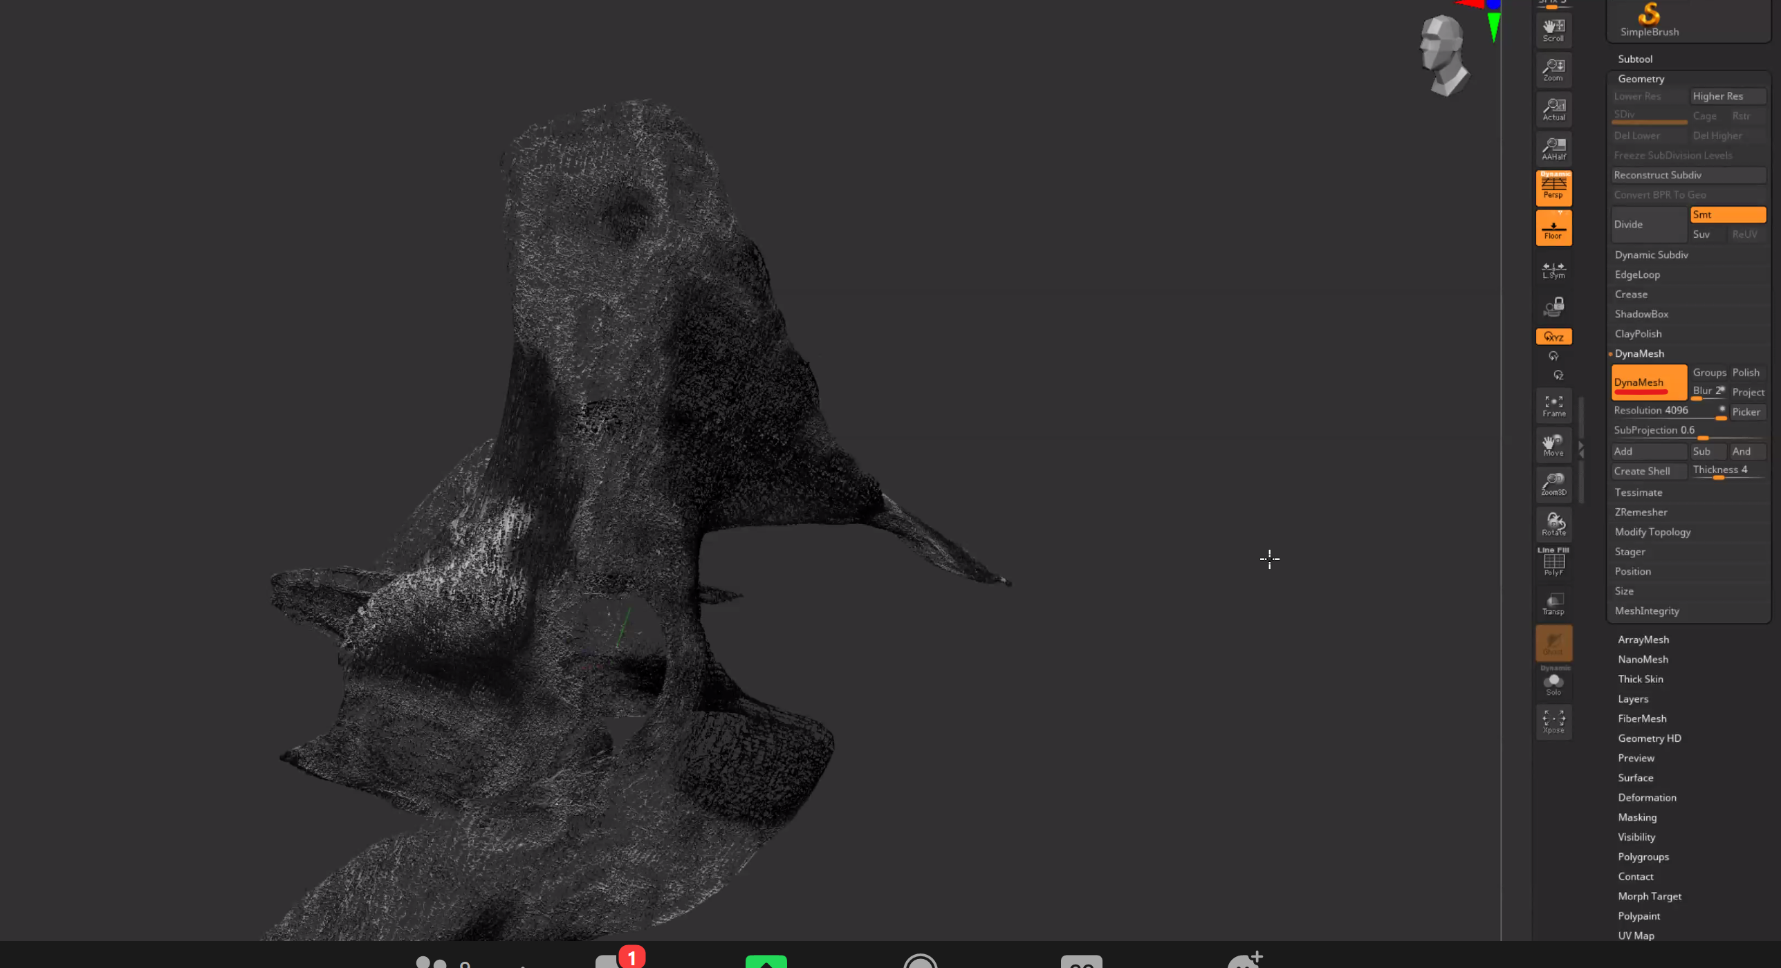Toggle Solo mode

pyautogui.click(x=1553, y=683)
